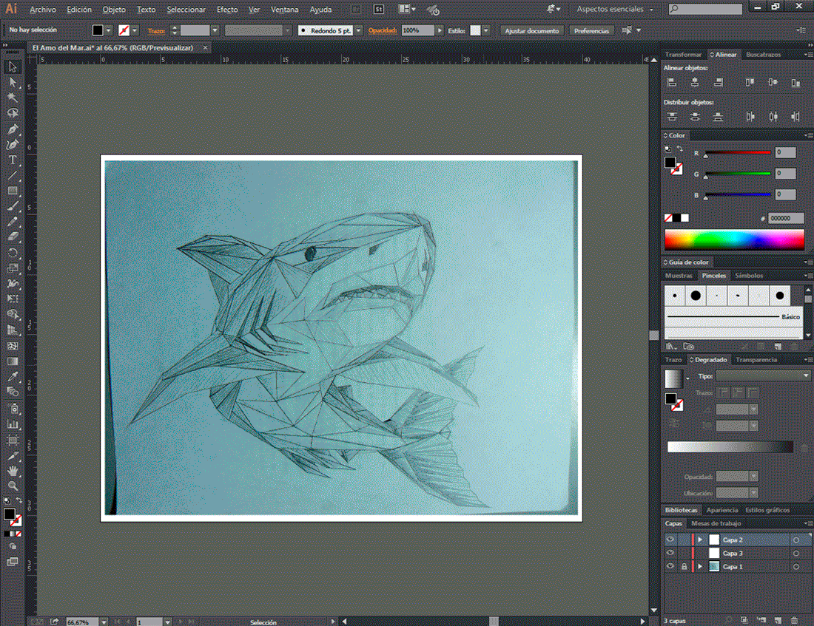
Task: Open the Efecto menu
Action: pyautogui.click(x=227, y=10)
